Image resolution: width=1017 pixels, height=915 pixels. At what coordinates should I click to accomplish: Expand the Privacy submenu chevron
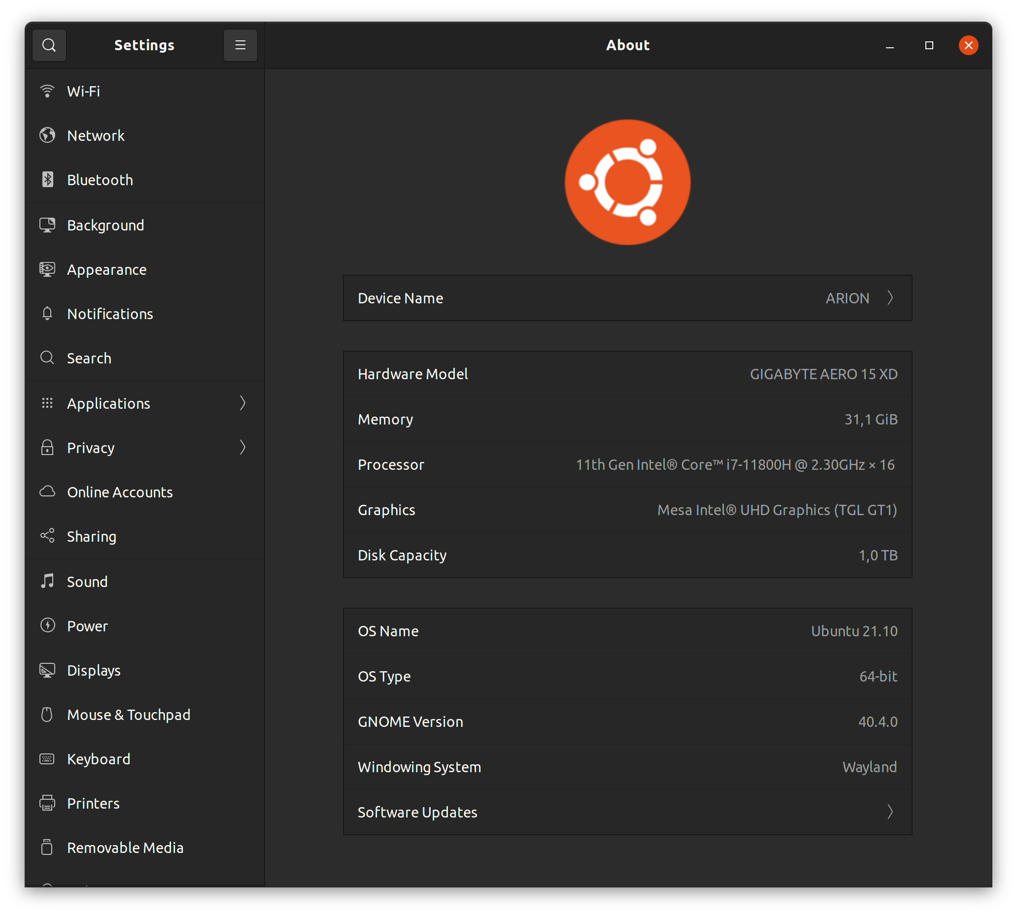tap(242, 448)
